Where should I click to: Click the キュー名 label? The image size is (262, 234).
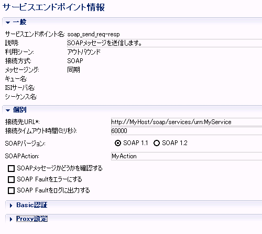click(16, 79)
